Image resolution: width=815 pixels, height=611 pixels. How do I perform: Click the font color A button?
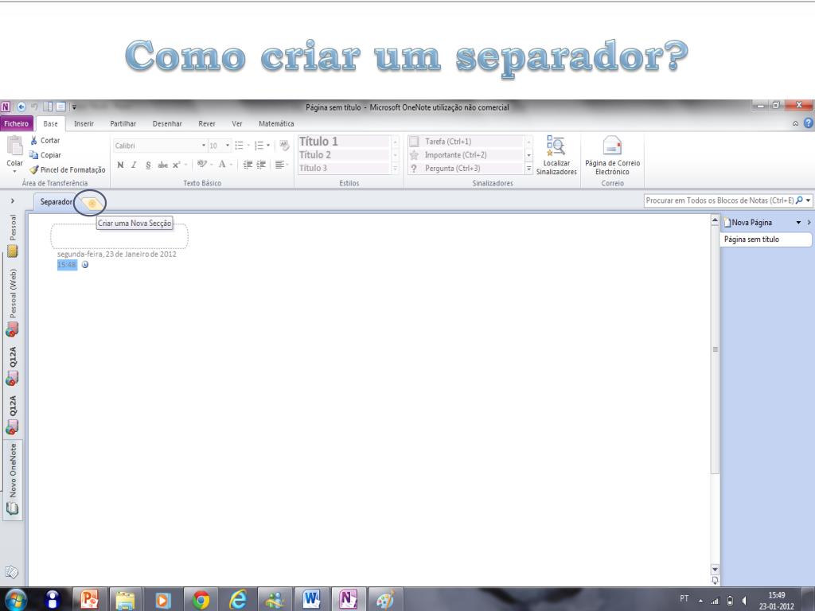[x=222, y=164]
